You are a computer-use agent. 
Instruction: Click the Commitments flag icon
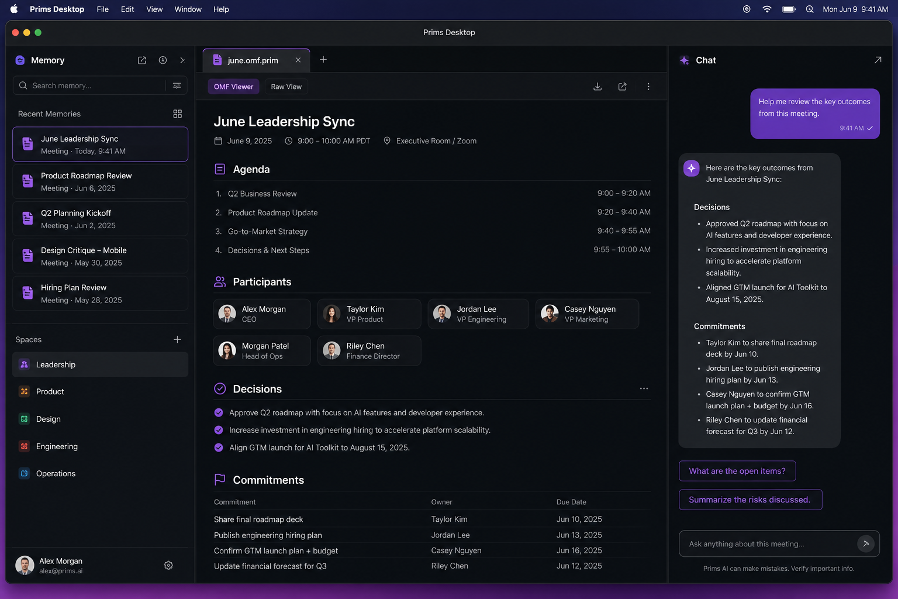coord(220,480)
